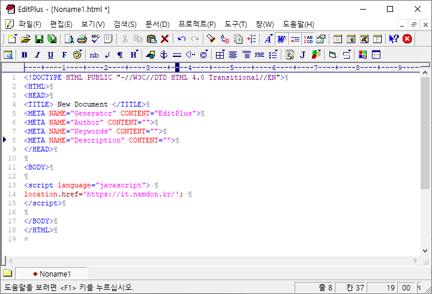The image size is (432, 294).
Task: Cut selection using the scissors icon
Action: 125,39
